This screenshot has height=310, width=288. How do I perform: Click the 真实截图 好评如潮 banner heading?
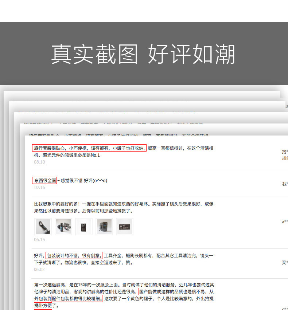click(143, 54)
